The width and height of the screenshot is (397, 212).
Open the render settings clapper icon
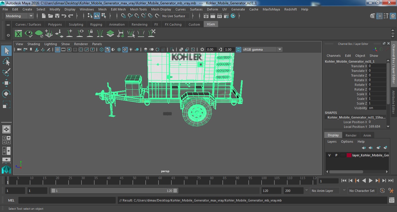tap(226, 16)
